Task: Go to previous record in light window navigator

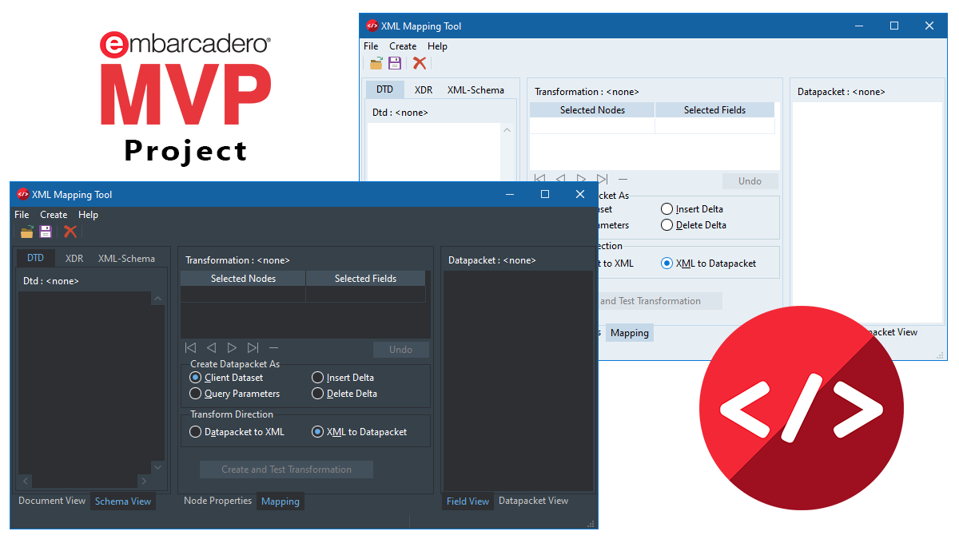Action: click(x=560, y=180)
